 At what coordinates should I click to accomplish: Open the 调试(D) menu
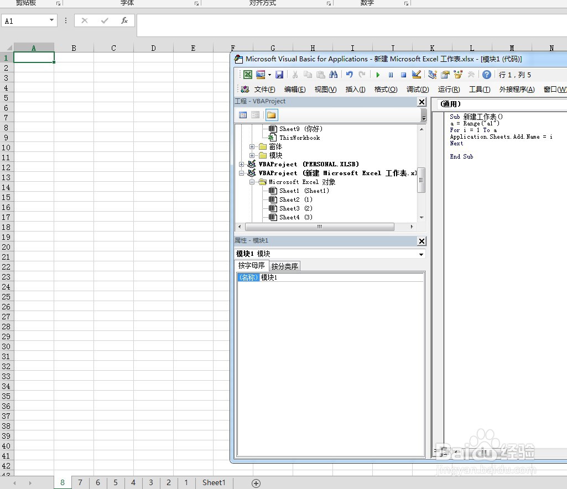point(417,90)
